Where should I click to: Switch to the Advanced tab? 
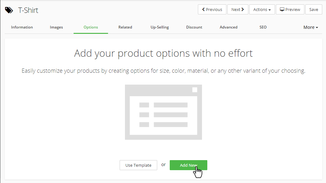coord(228,27)
